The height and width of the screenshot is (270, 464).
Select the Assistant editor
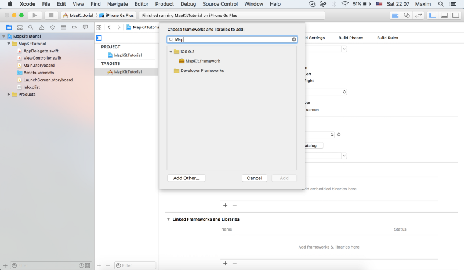pos(407,15)
